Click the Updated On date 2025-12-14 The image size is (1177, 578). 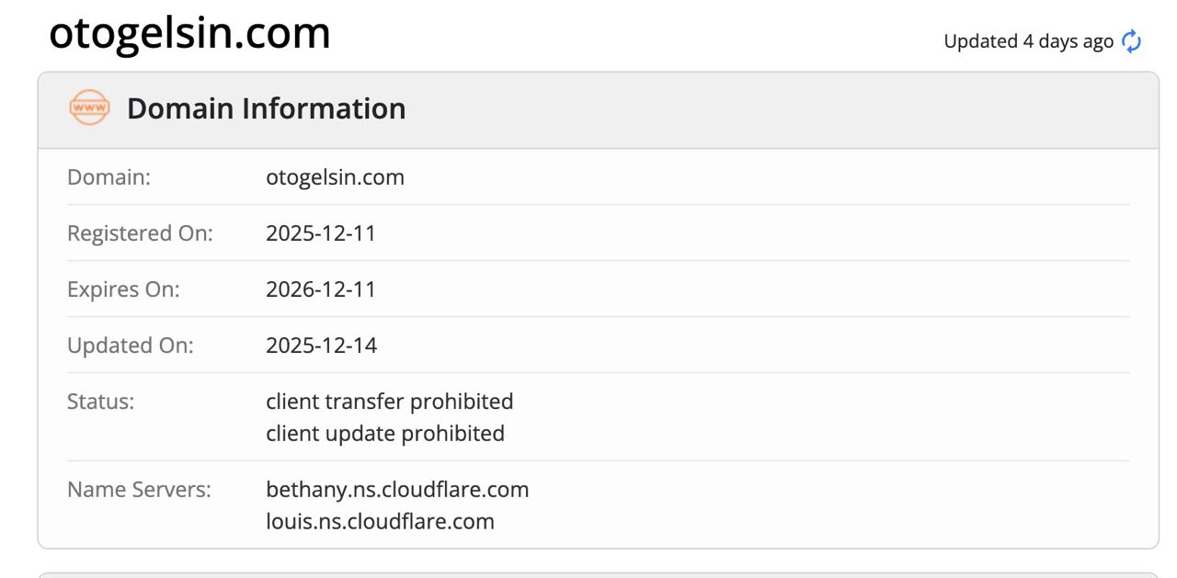[x=321, y=346]
